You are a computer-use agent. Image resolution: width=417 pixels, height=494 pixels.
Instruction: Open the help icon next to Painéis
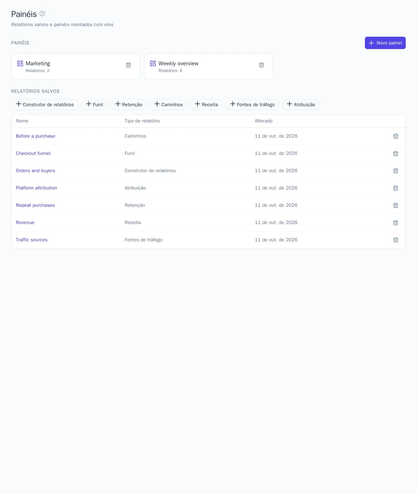pyautogui.click(x=42, y=13)
